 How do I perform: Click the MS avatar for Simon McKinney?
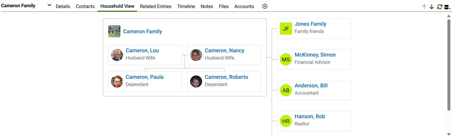(286, 59)
